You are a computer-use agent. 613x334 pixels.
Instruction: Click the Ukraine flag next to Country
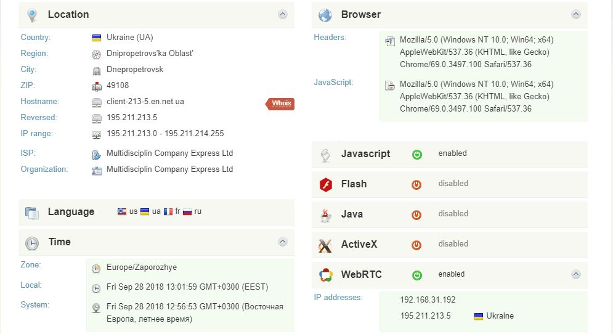click(96, 38)
